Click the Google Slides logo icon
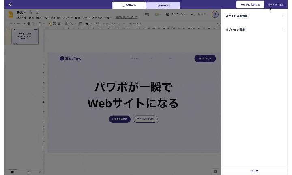Screen dimensions: 292x175 [x=11, y=15]
